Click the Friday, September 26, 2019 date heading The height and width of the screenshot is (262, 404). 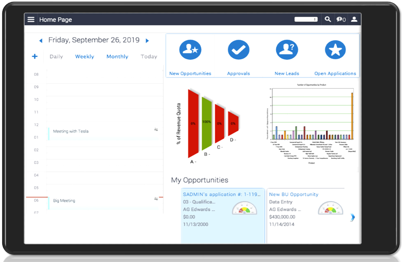(x=94, y=40)
